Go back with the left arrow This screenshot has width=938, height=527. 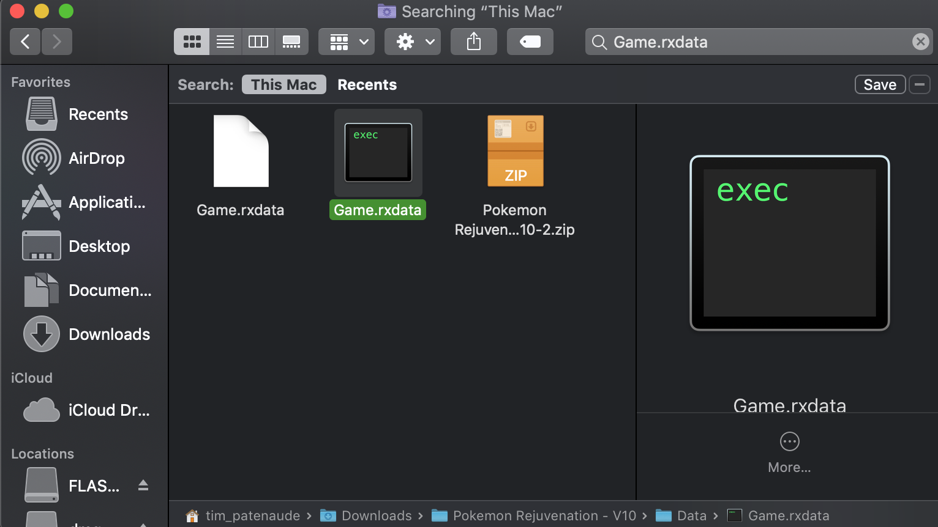25,42
